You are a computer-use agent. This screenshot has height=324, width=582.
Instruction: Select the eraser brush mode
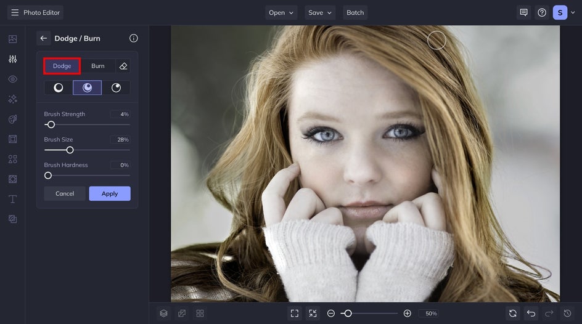[123, 66]
